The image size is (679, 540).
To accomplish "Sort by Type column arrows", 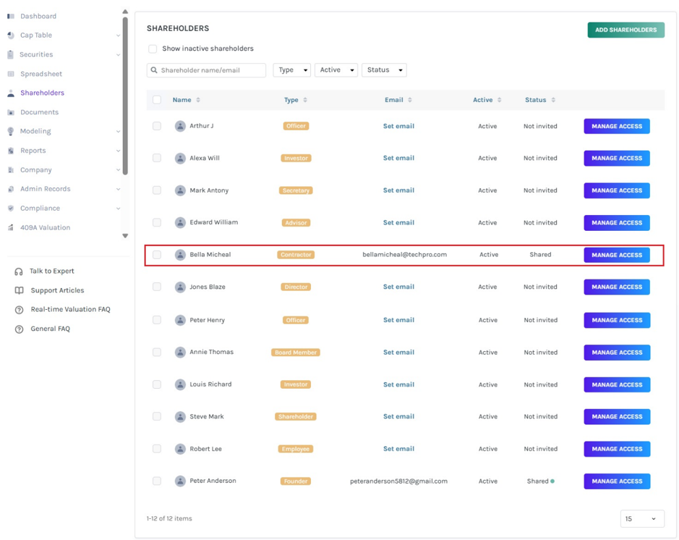I will (305, 100).
